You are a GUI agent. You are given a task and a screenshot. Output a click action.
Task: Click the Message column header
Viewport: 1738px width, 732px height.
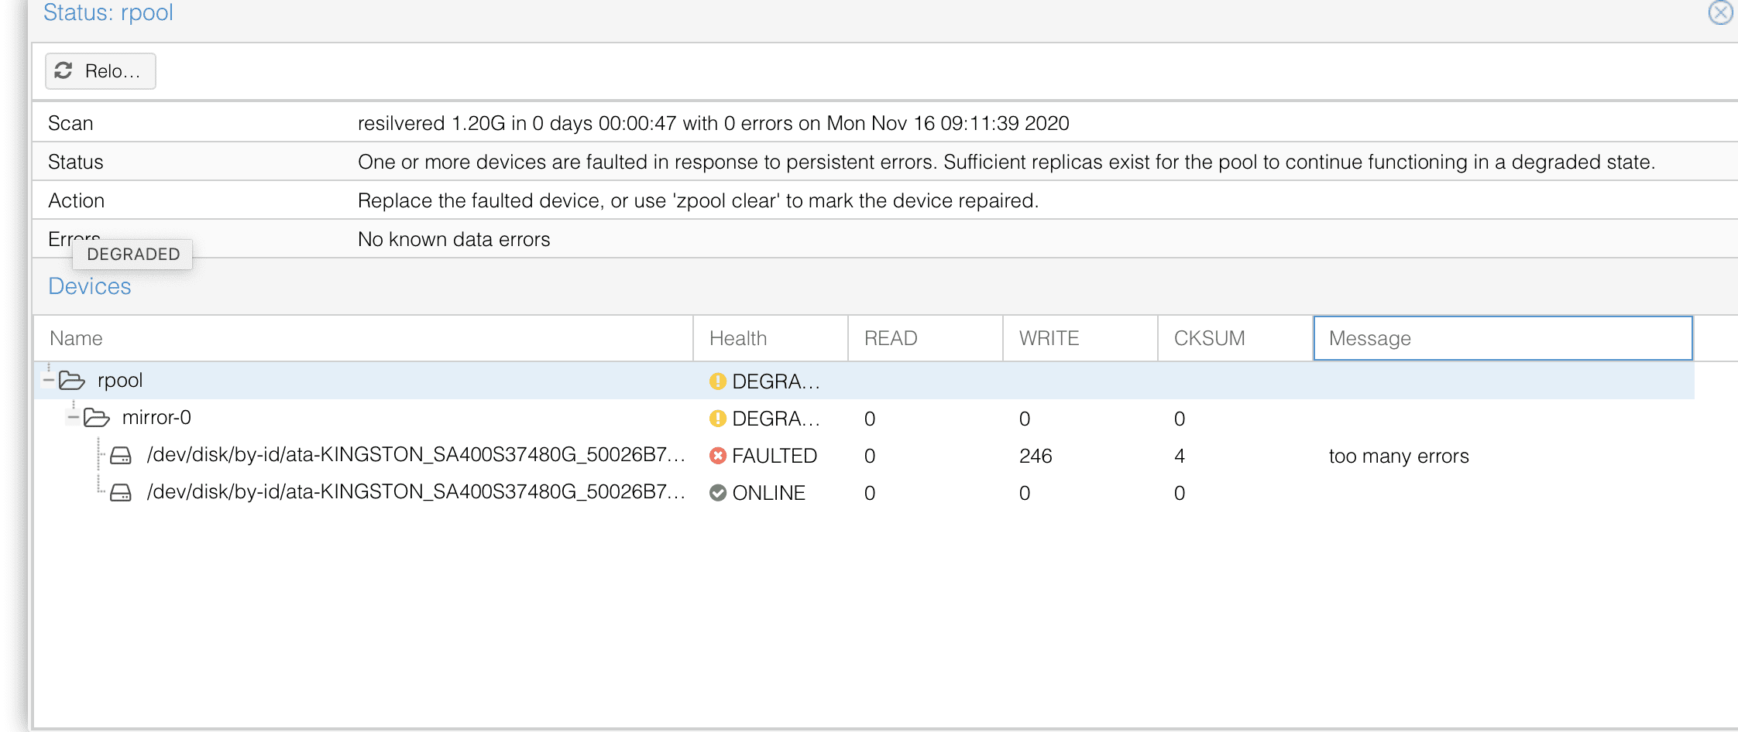coord(1503,338)
